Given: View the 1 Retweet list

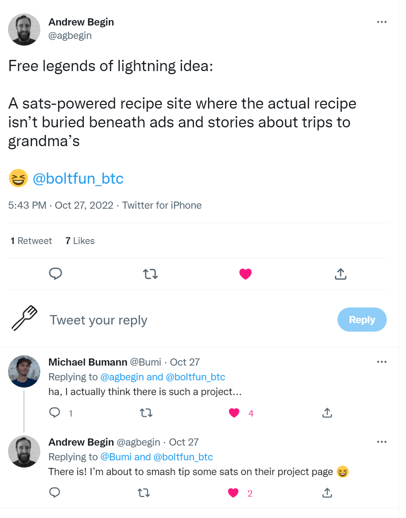Looking at the screenshot, I should pos(31,241).
